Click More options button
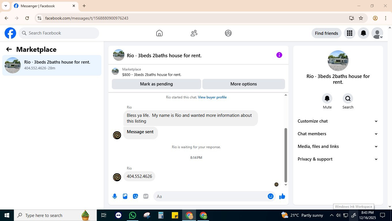This screenshot has height=221, width=392. coord(244,84)
